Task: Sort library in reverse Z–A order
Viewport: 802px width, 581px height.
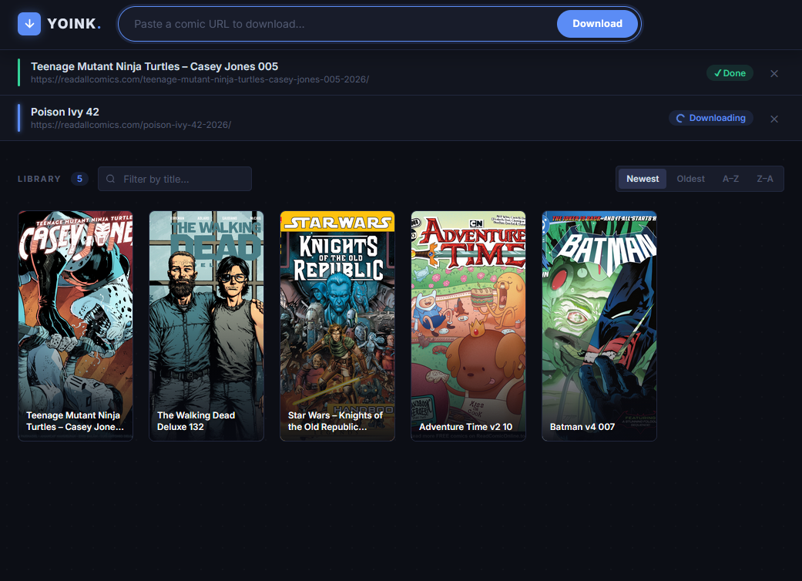Action: click(764, 179)
